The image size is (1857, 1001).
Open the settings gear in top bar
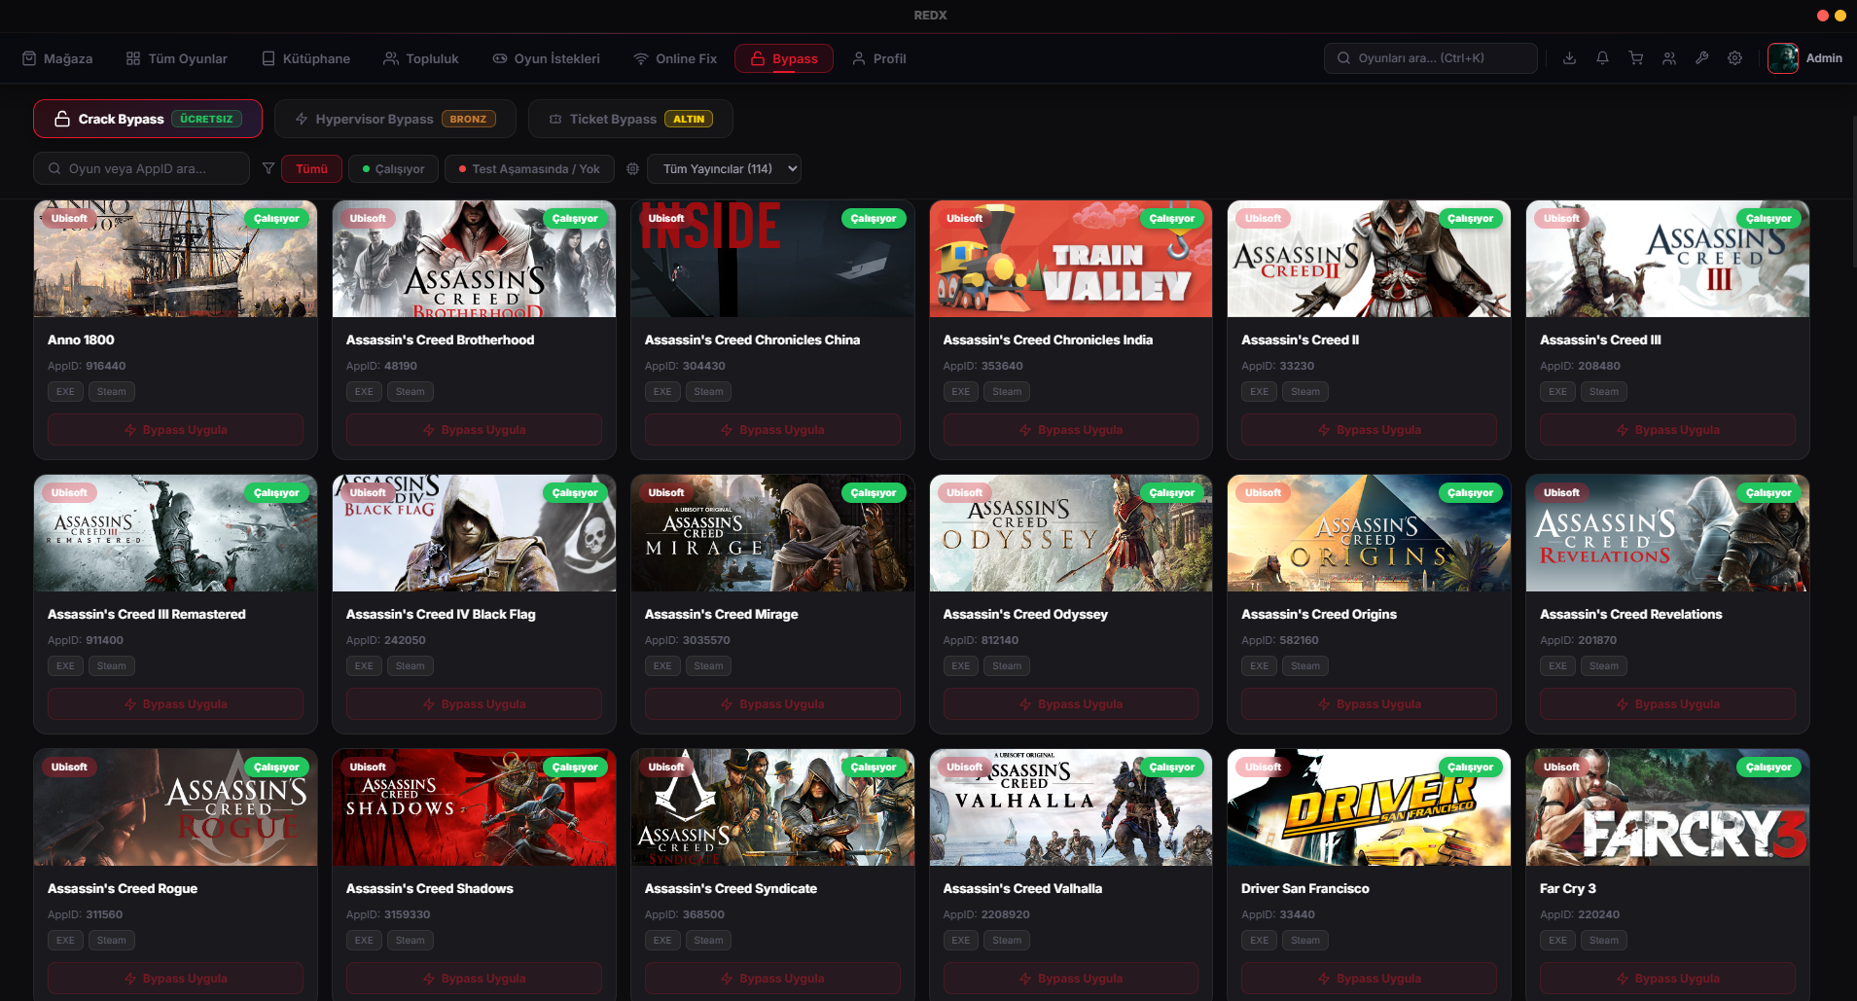tap(1734, 58)
